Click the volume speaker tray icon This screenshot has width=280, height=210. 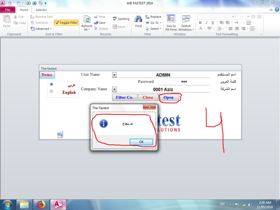tap(250, 205)
